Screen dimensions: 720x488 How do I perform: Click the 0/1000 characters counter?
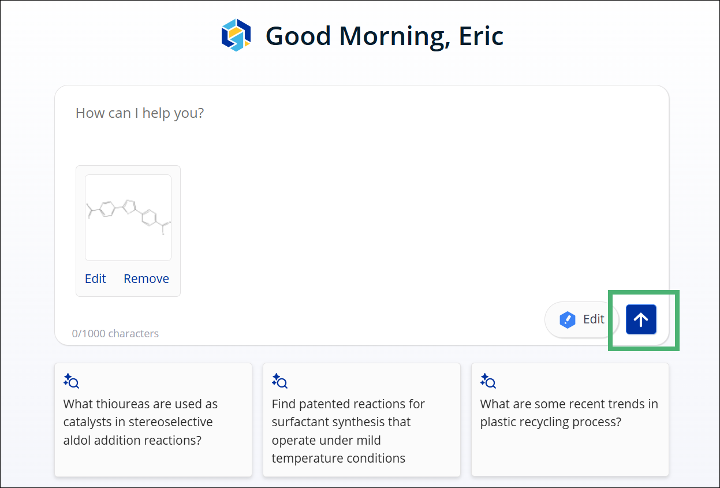pos(115,333)
